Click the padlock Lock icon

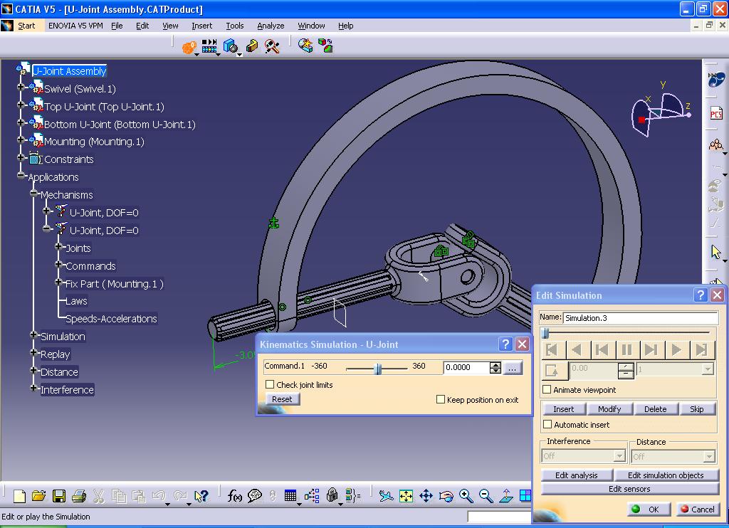click(x=332, y=495)
